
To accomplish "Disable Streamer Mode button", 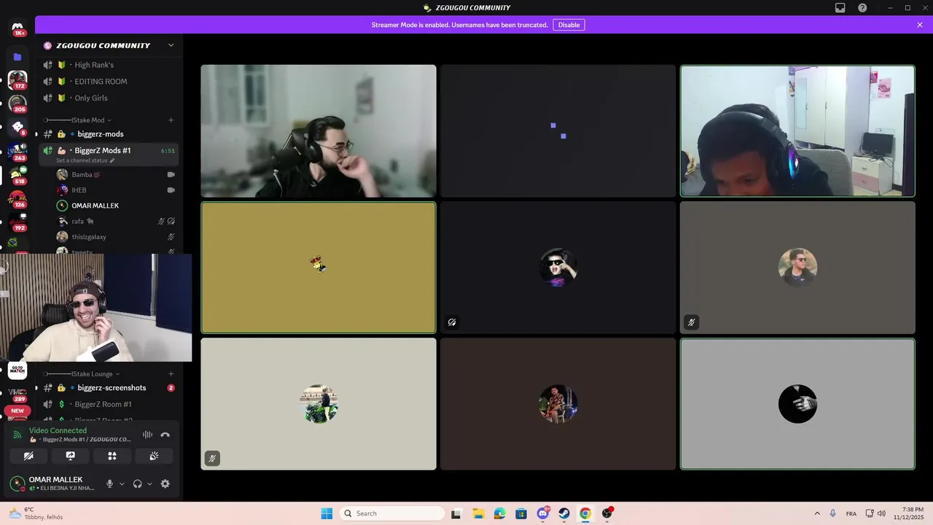I will 569,25.
